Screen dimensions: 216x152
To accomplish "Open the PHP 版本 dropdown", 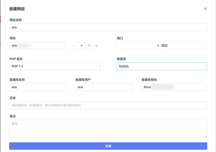I will pos(54,66).
